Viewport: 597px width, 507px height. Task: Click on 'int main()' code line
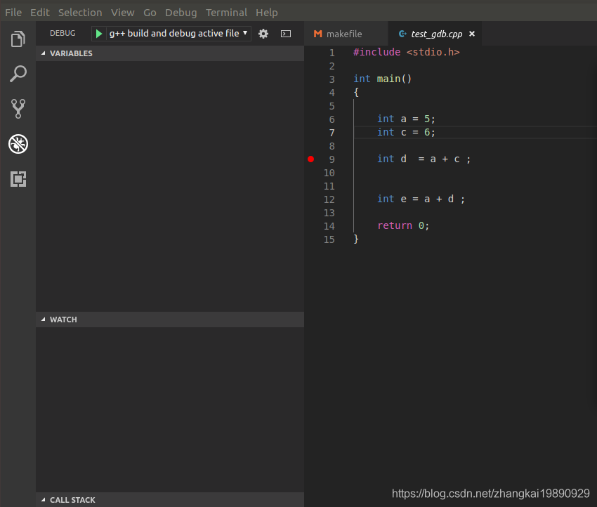382,79
